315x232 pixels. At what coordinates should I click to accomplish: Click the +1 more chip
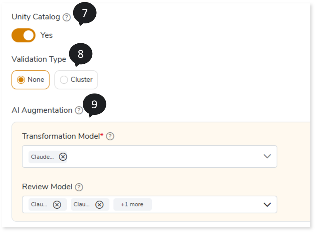pyautogui.click(x=132, y=205)
